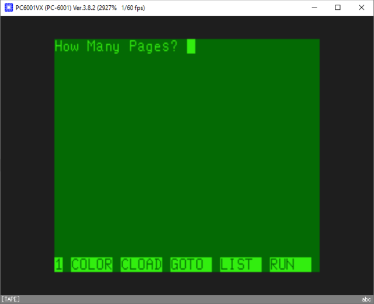Click the blinking cursor block after prompt
The image size is (374, 304).
(191, 46)
